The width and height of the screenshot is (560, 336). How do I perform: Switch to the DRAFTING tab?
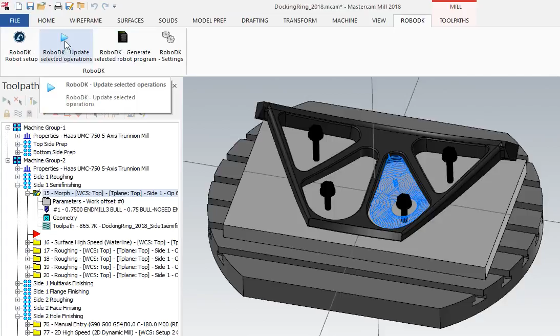pos(254,20)
